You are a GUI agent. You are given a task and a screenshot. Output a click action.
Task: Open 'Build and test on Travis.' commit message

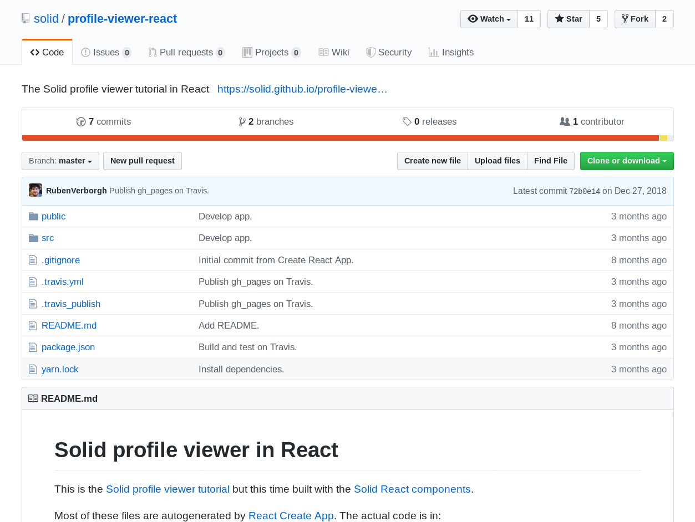(248, 347)
